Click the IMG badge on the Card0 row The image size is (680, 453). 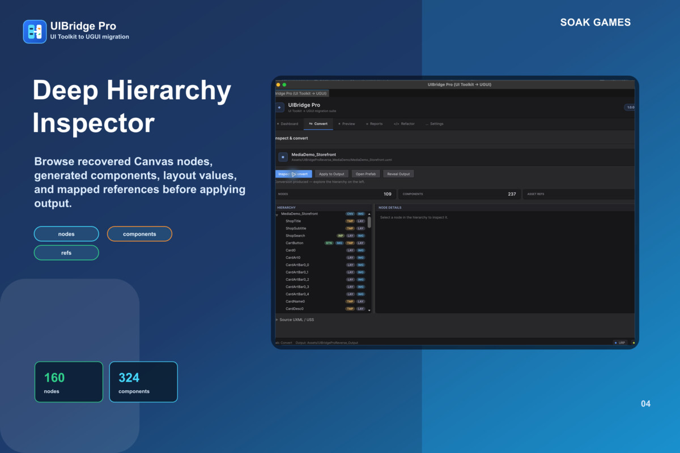pos(361,250)
